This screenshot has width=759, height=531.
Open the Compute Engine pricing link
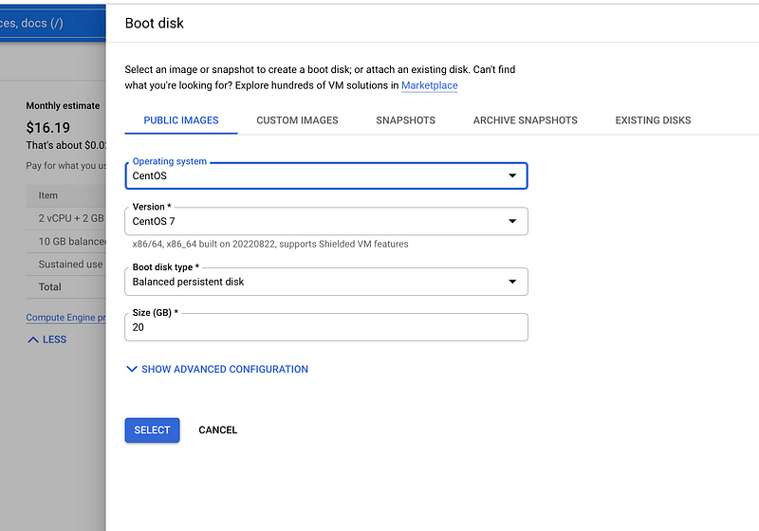(x=65, y=318)
